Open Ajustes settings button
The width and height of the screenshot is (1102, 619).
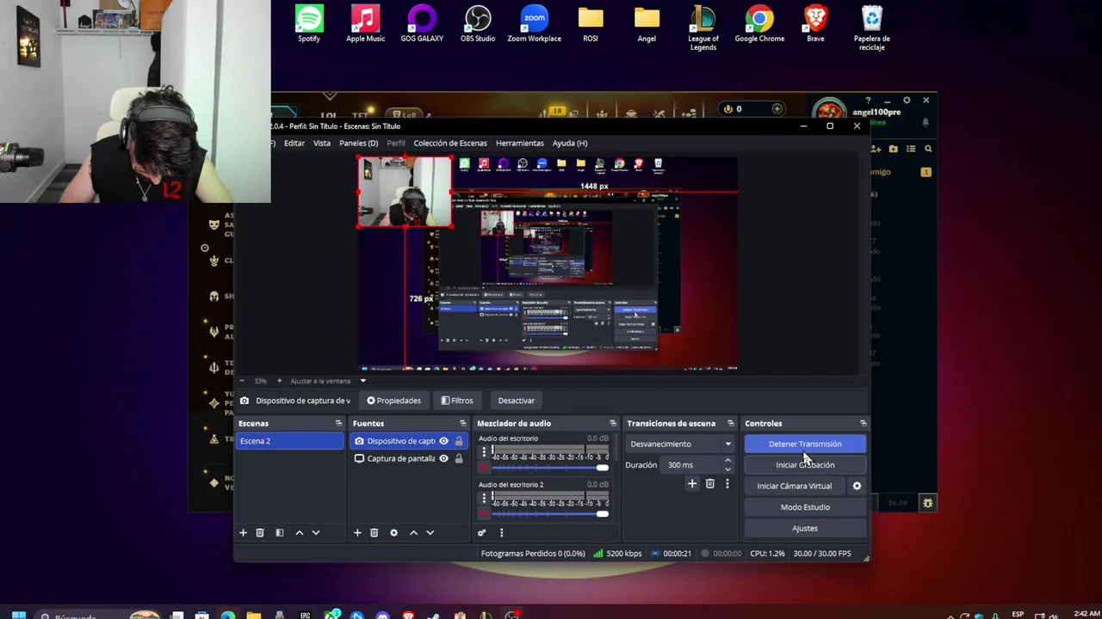point(805,528)
